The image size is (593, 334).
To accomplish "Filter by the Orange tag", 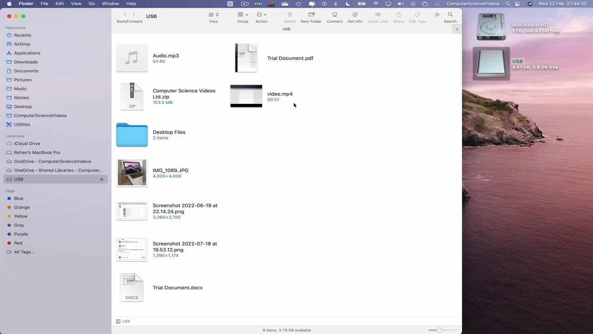I will pos(55,207).
